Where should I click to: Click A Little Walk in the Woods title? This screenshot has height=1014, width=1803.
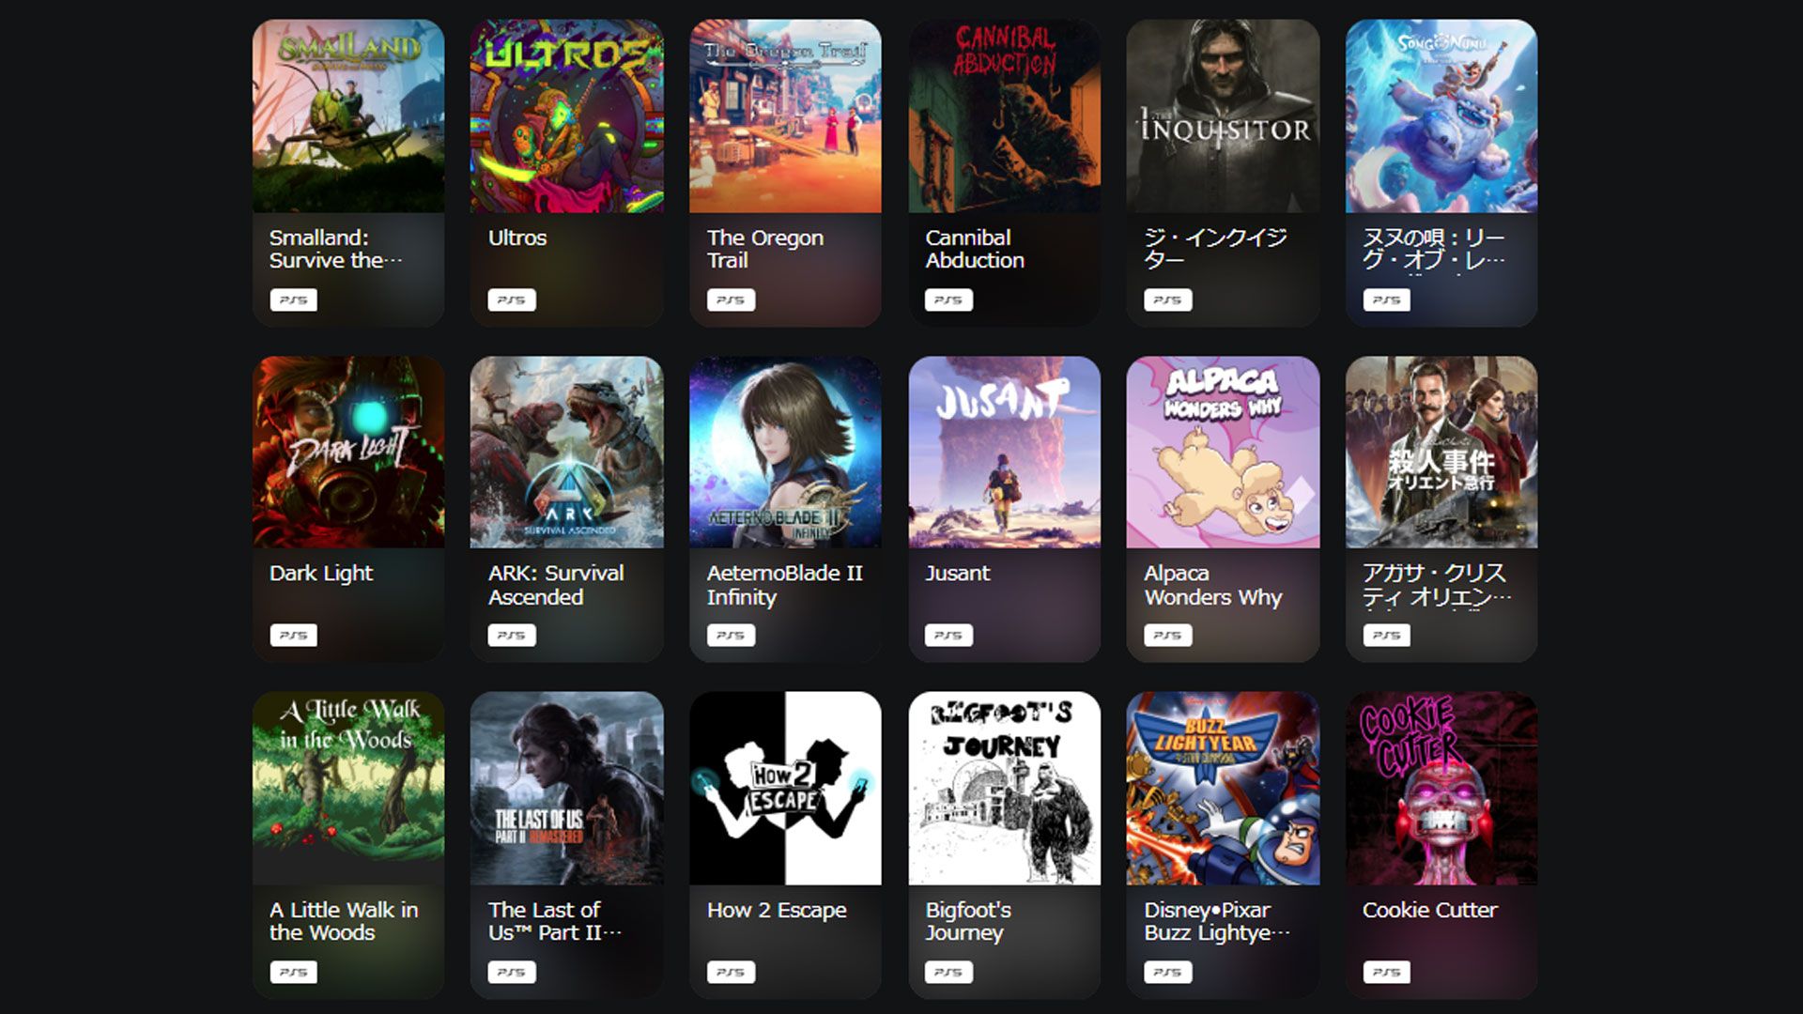tap(344, 921)
